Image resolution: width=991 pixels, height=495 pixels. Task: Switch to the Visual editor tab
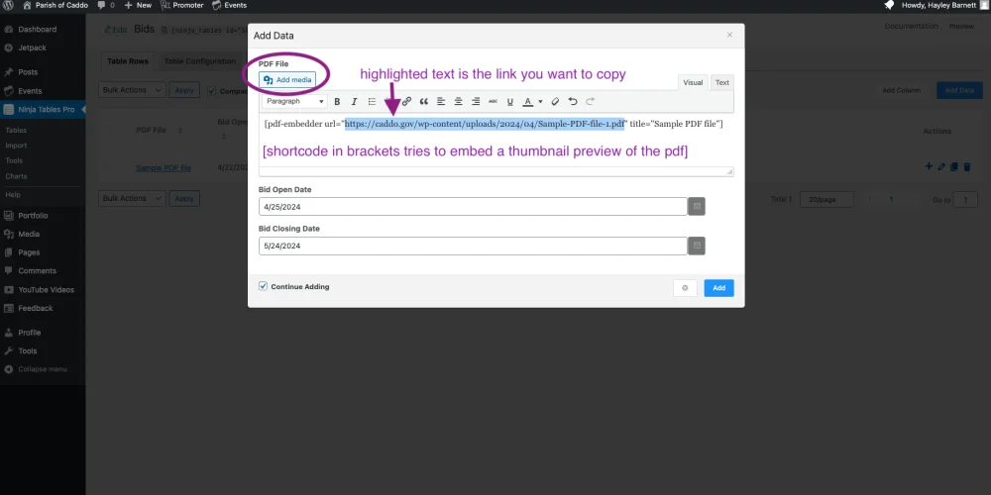(x=693, y=83)
